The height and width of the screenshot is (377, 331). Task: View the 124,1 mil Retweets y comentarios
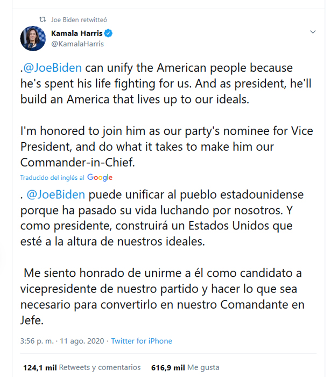(82, 367)
